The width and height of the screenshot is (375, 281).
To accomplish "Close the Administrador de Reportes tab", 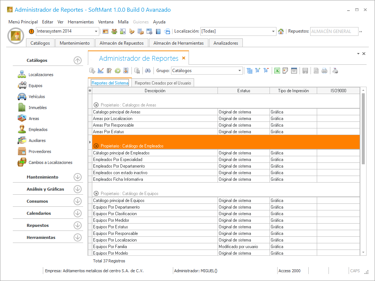I will click(184, 58).
